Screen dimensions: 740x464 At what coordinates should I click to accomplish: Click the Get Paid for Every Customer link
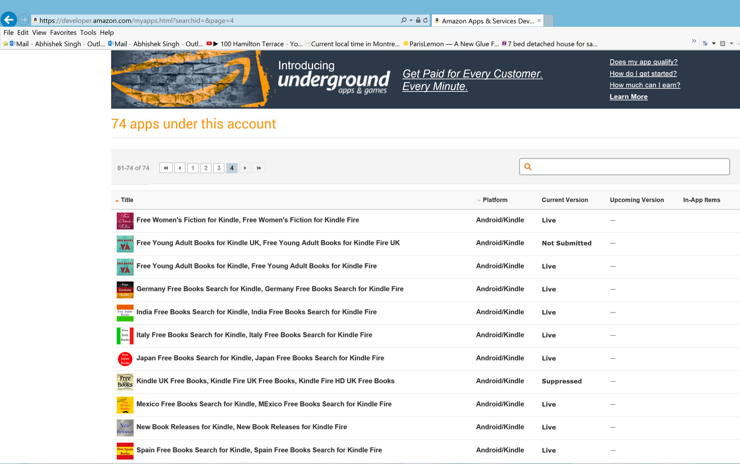(472, 80)
